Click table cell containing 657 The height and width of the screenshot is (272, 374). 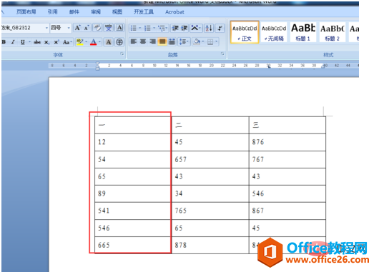[x=210, y=159]
